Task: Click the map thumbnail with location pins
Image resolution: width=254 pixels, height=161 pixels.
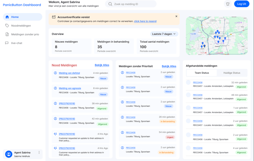Action: pyautogui.click(x=217, y=36)
